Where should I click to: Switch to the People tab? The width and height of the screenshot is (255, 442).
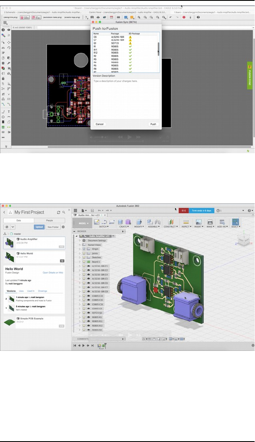click(x=50, y=221)
